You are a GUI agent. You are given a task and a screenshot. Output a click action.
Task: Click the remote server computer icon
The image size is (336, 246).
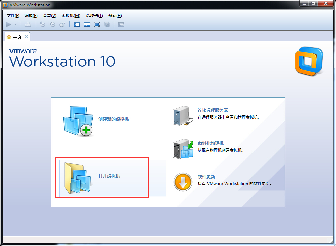[183, 116]
